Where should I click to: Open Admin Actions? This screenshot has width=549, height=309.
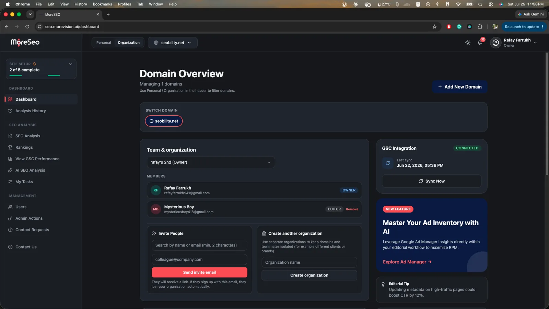pyautogui.click(x=41, y=218)
